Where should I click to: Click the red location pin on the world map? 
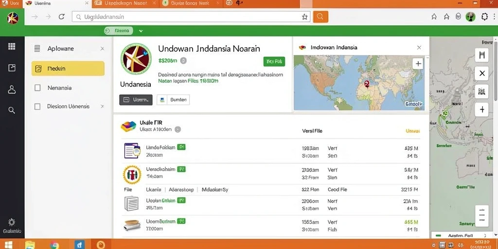click(367, 84)
